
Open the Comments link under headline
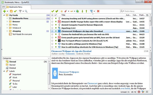[x=70, y=54]
